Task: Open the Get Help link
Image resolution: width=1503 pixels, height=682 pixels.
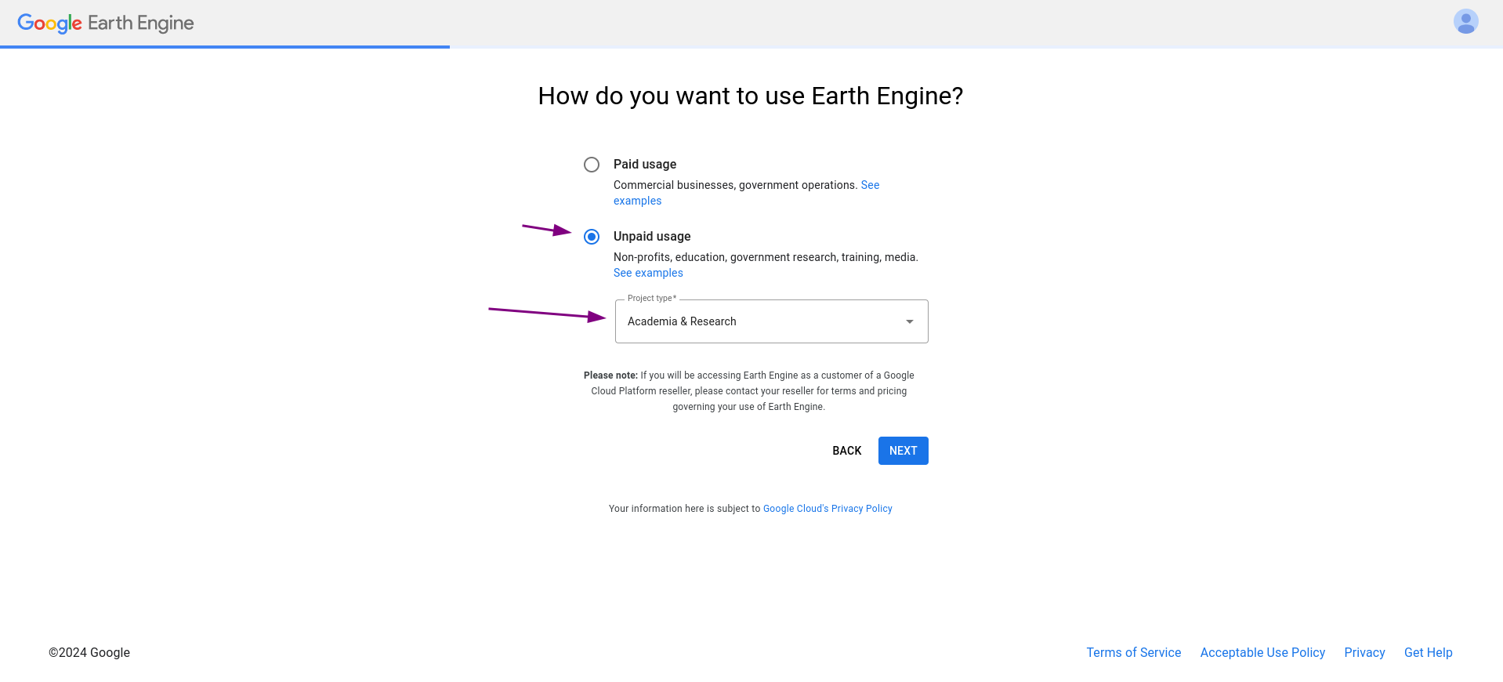Action: pos(1428,652)
